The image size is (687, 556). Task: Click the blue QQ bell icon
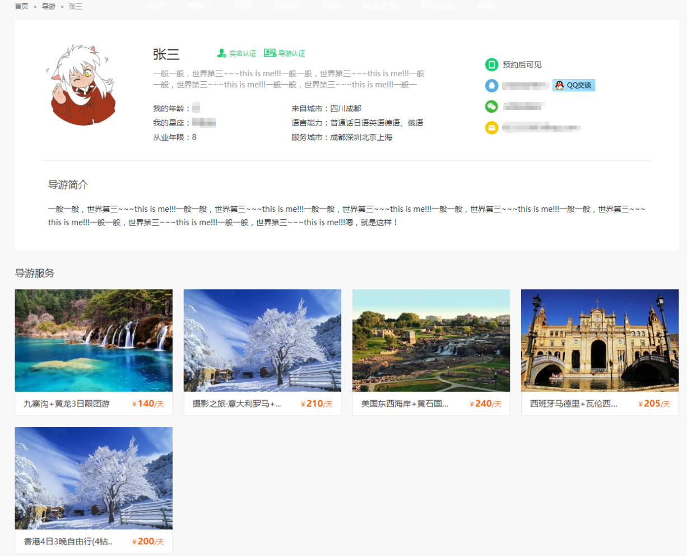coord(491,86)
